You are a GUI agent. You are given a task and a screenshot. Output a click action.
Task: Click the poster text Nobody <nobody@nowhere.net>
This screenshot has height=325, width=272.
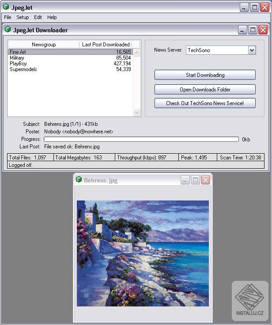pyautogui.click(x=79, y=132)
